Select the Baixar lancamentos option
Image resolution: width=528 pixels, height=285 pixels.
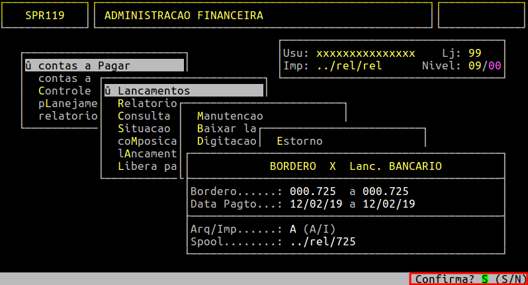(x=226, y=128)
